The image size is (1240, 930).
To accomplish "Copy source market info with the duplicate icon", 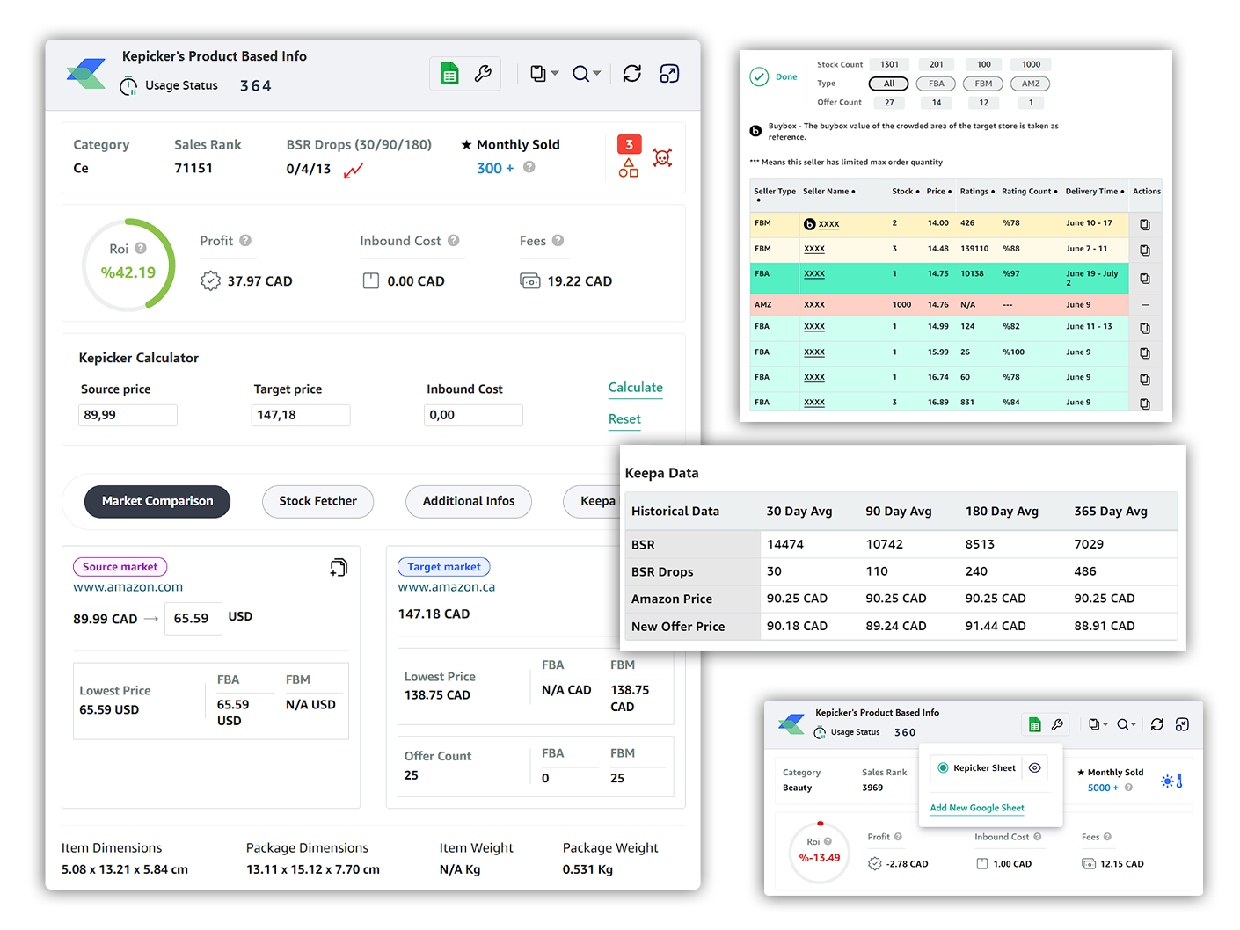I will [339, 567].
